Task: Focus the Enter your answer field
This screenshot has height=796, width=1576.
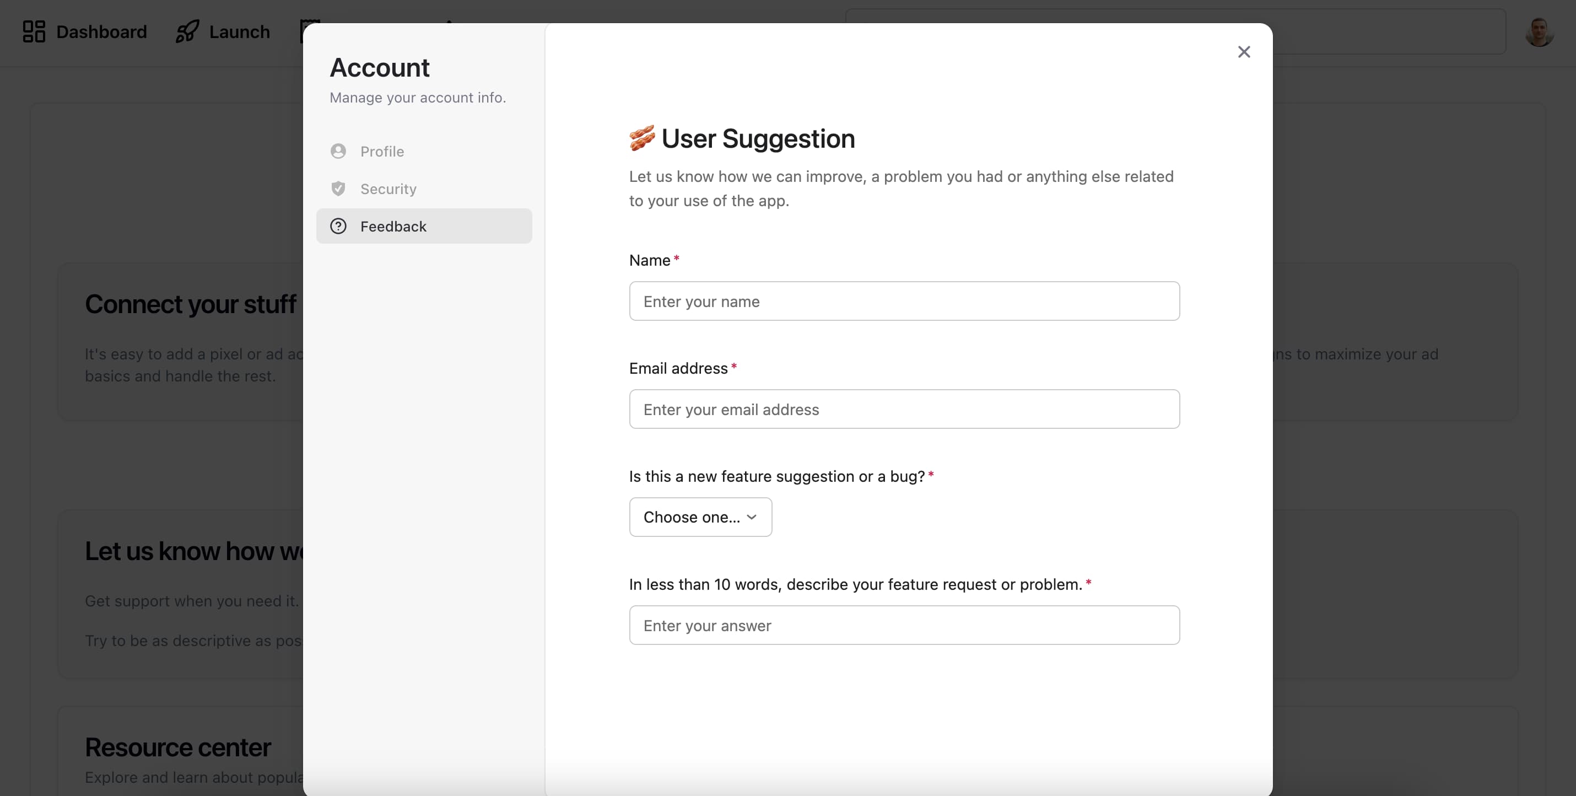Action: tap(904, 625)
